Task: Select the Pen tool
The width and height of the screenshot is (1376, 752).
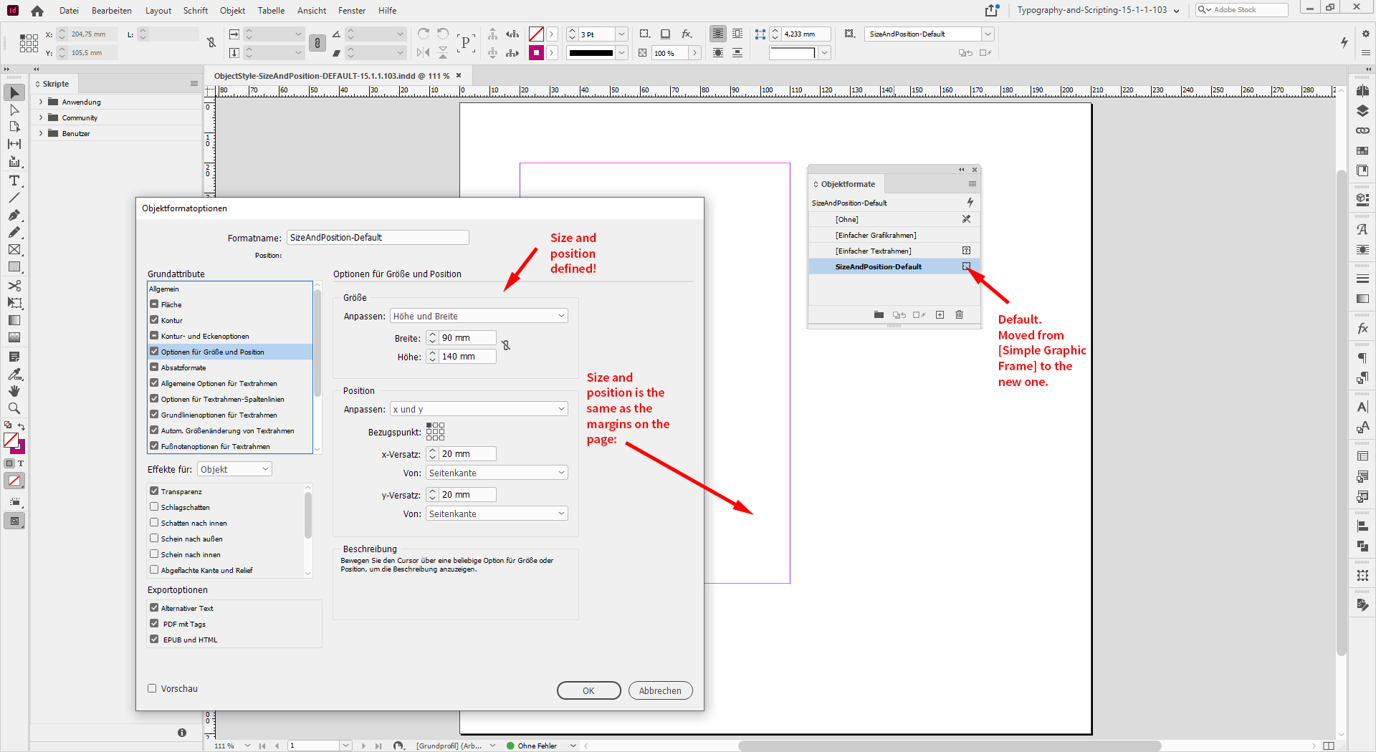Action: (14, 216)
